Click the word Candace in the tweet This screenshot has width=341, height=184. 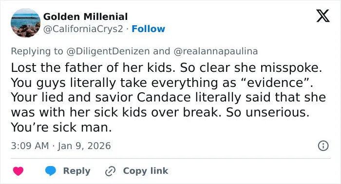(x=164, y=97)
